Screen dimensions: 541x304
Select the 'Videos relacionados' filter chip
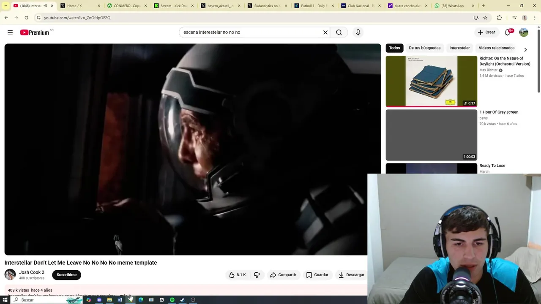point(496,48)
